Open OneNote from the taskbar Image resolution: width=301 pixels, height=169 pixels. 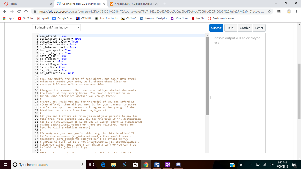[x=167, y=165]
